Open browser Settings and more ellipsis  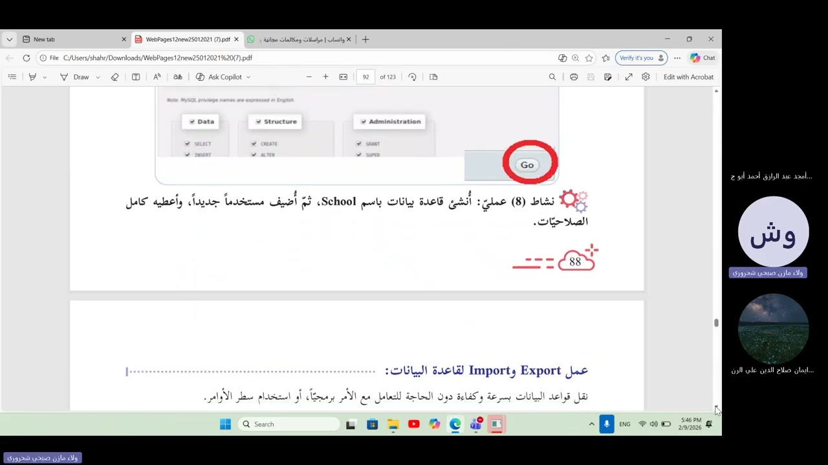pyautogui.click(x=677, y=57)
